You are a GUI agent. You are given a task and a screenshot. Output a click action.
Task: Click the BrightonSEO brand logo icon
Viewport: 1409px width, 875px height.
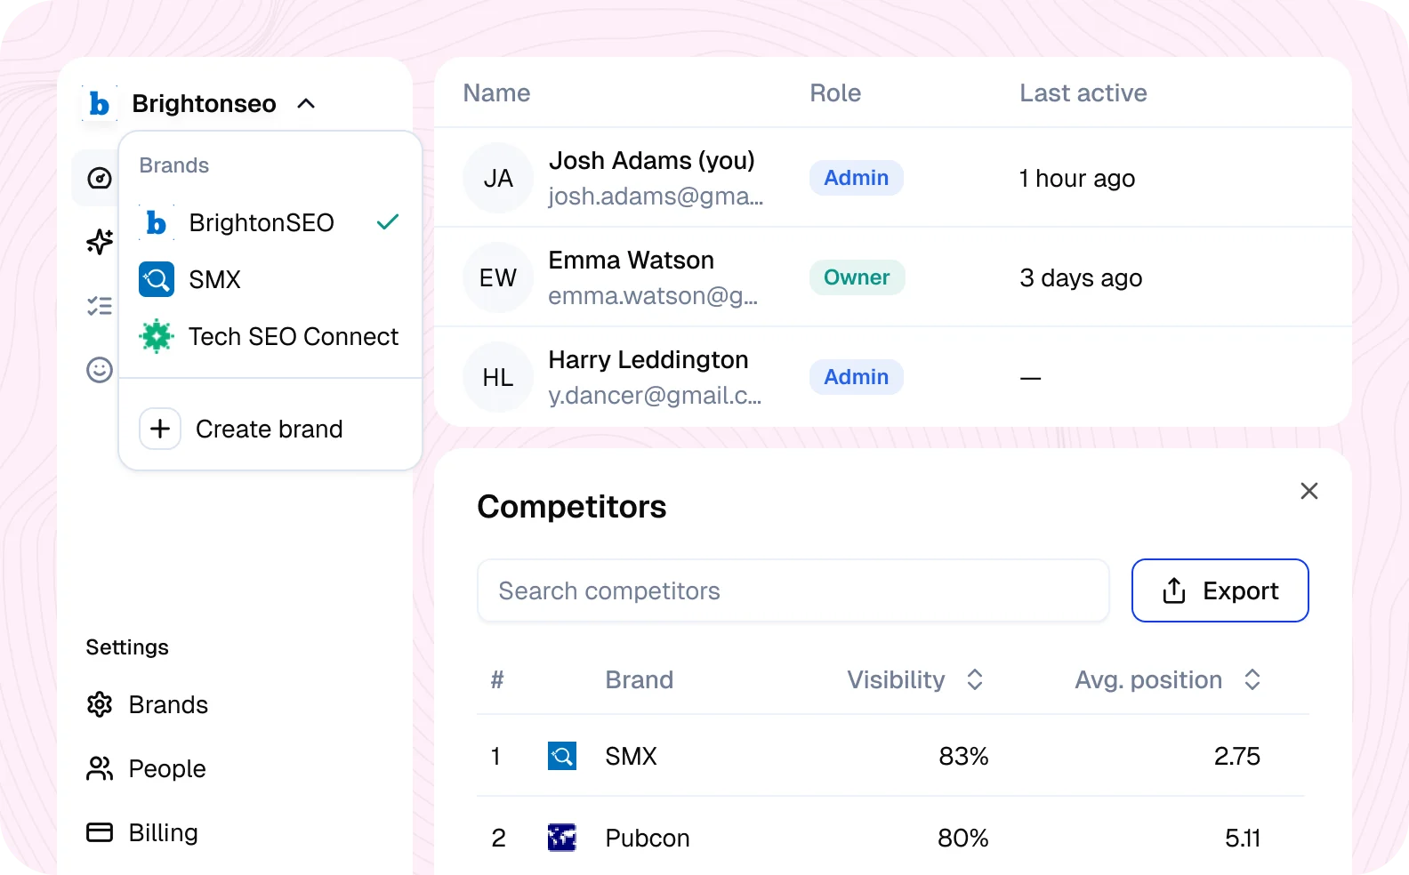156,222
